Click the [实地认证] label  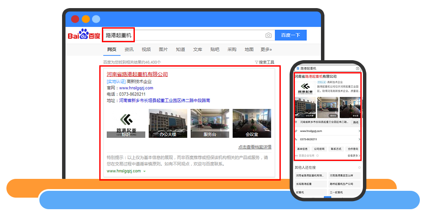116,82
